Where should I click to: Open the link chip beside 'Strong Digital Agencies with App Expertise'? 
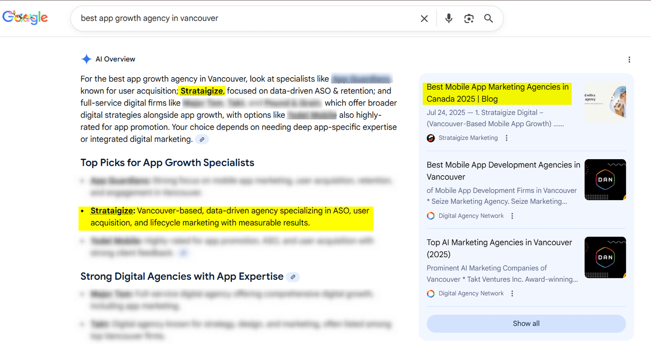pyautogui.click(x=293, y=277)
